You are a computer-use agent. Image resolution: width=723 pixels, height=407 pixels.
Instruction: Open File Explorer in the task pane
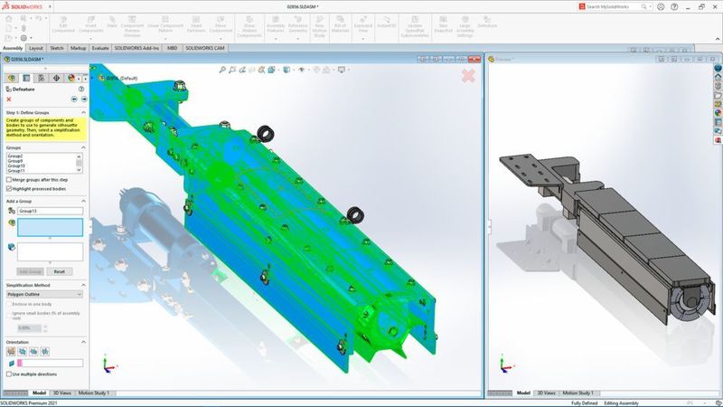(x=718, y=95)
